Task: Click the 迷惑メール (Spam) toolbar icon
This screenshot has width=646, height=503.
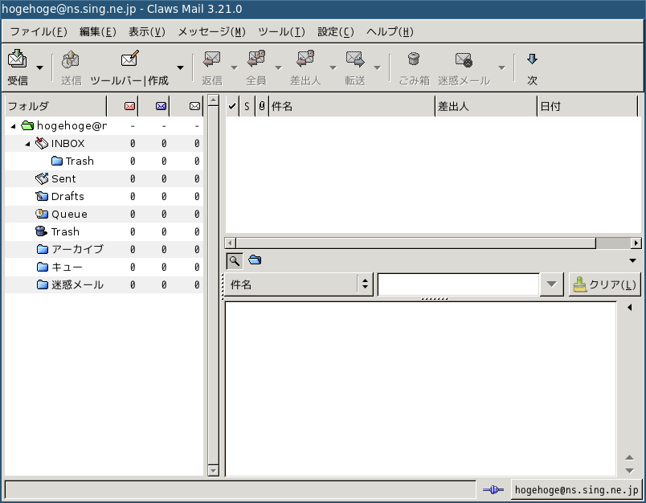Action: [463, 61]
